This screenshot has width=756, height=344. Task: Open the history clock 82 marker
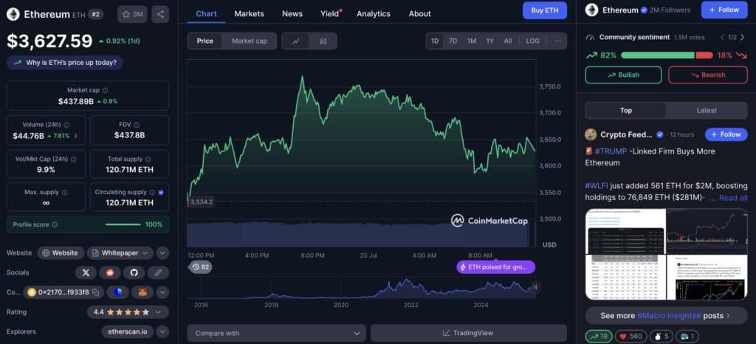pos(201,267)
